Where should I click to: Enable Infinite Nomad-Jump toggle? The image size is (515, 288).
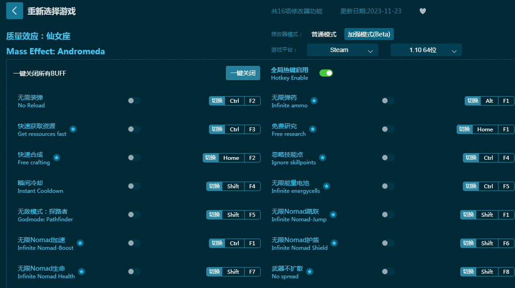point(388,215)
